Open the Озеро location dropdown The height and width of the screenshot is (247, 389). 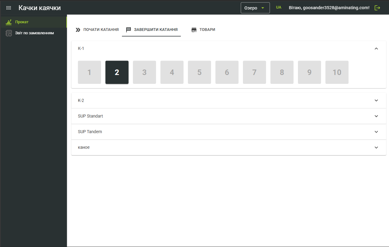(x=255, y=8)
